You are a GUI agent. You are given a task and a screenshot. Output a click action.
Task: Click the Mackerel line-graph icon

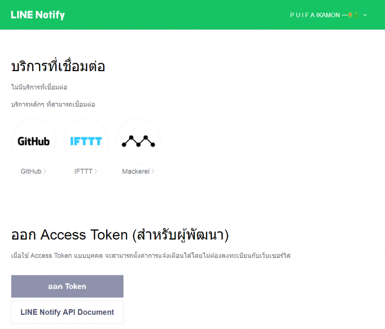click(x=138, y=141)
